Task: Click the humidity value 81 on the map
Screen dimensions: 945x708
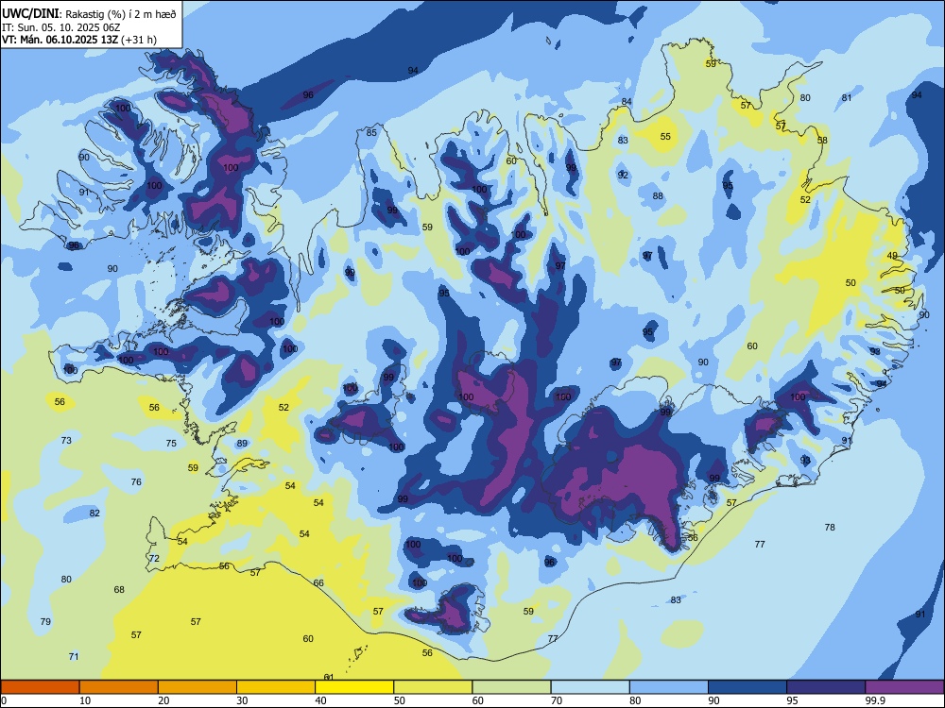Action: pyautogui.click(x=847, y=97)
